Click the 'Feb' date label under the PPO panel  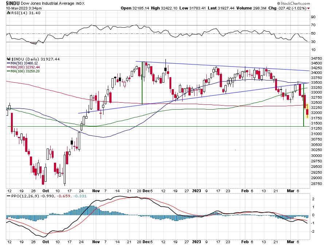[x=245, y=242]
